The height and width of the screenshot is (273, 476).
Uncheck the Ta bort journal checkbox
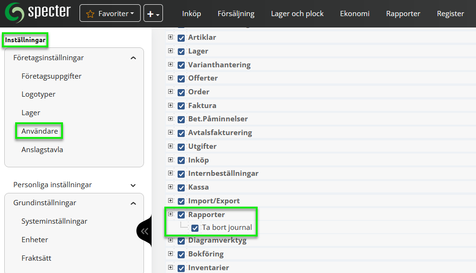tap(195, 228)
